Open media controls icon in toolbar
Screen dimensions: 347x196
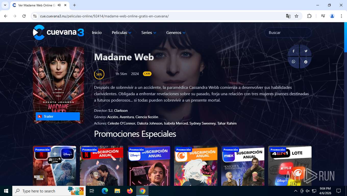323,16
